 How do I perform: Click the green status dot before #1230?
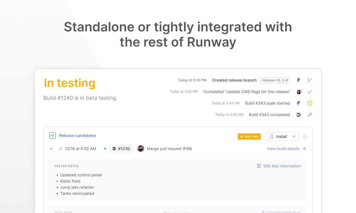pyautogui.click(x=105, y=149)
